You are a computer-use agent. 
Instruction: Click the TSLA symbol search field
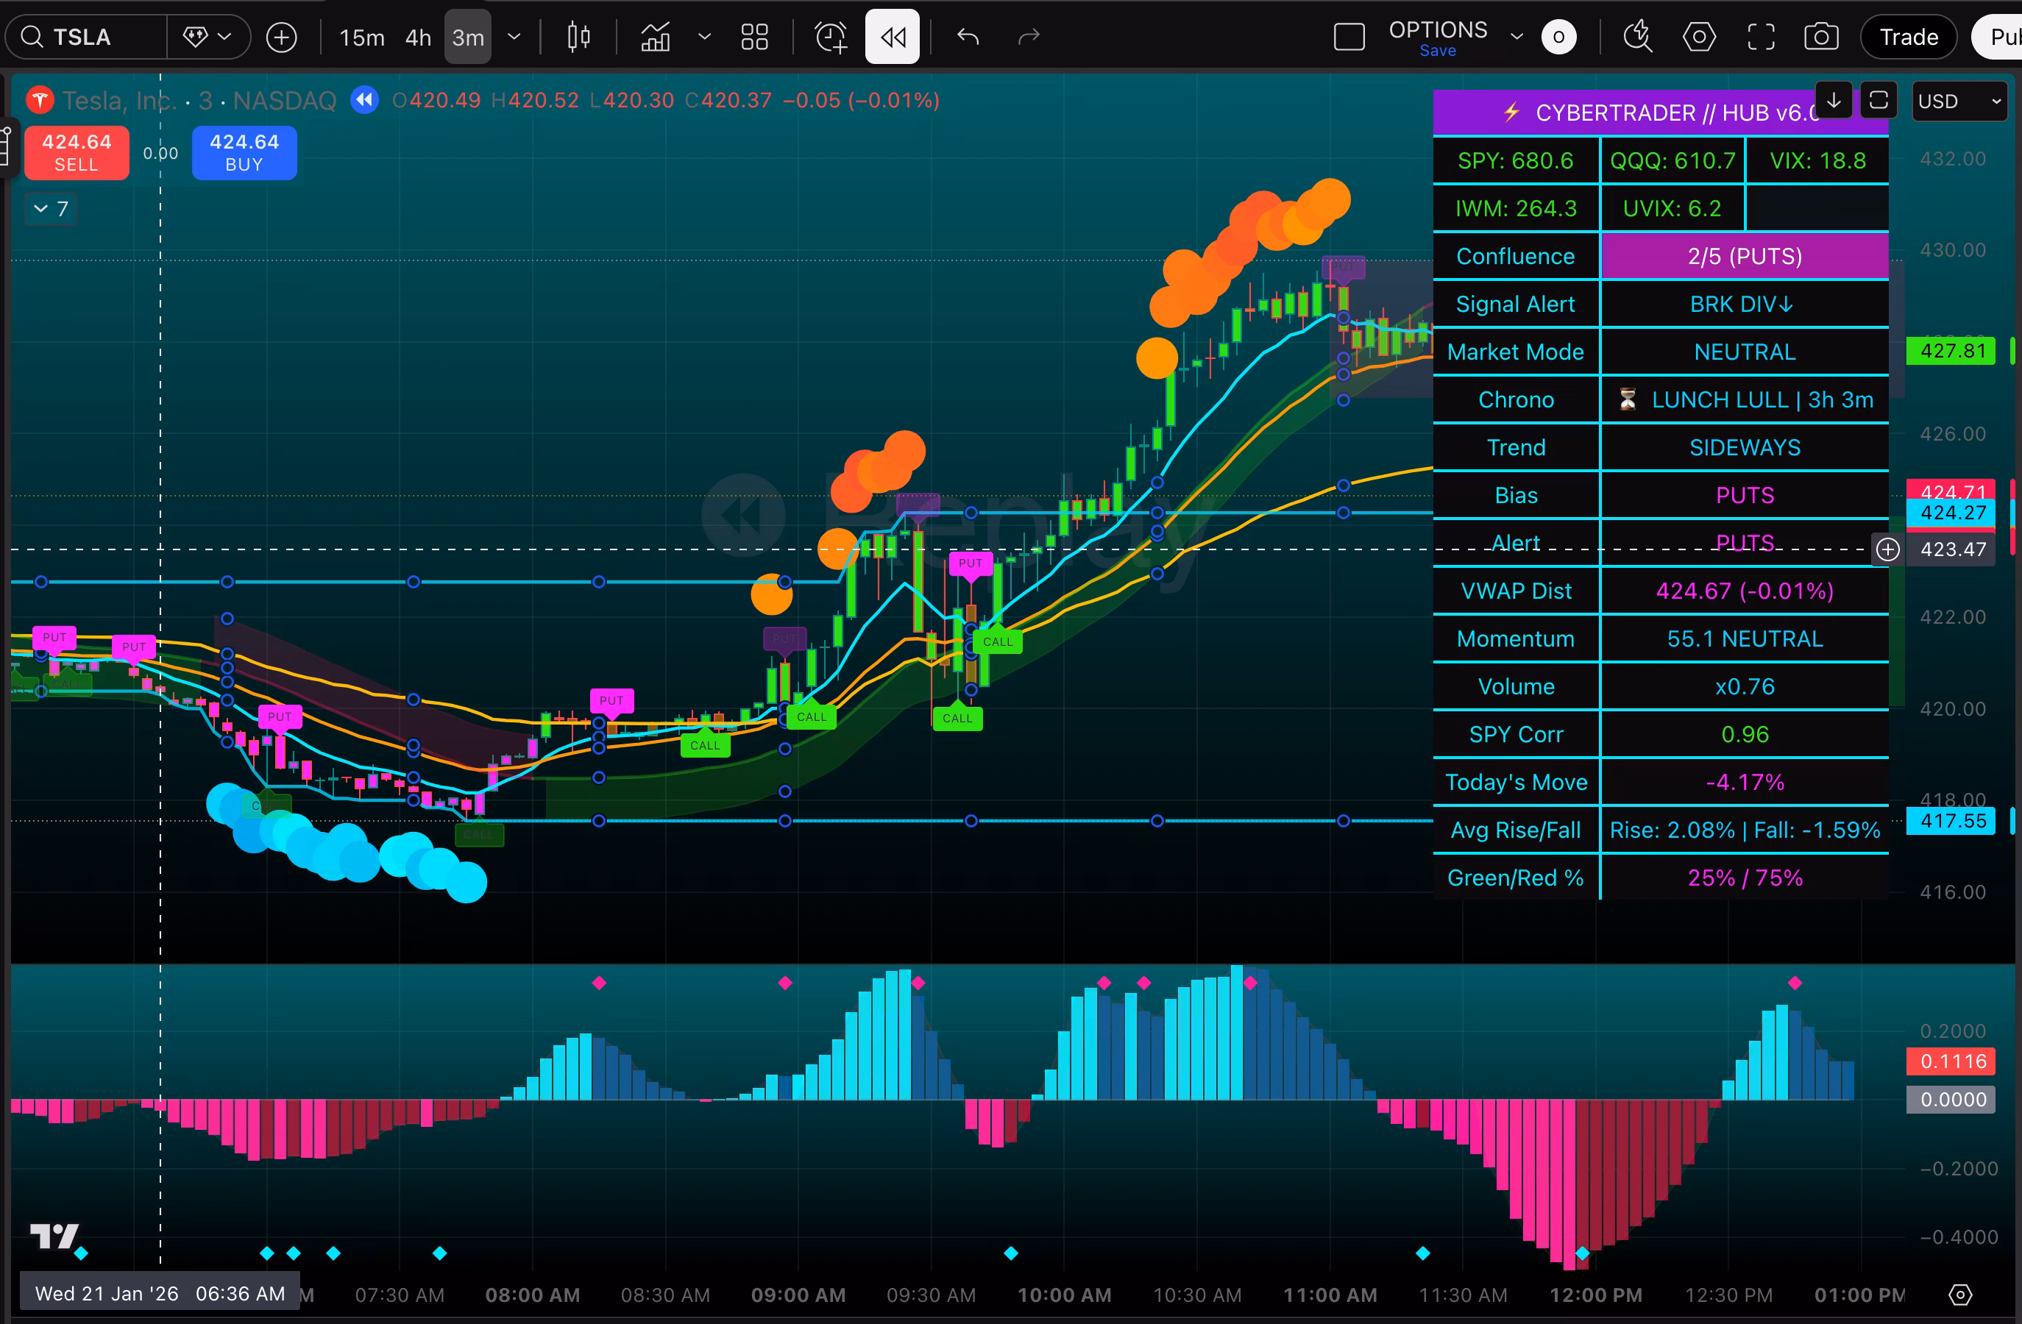point(82,38)
